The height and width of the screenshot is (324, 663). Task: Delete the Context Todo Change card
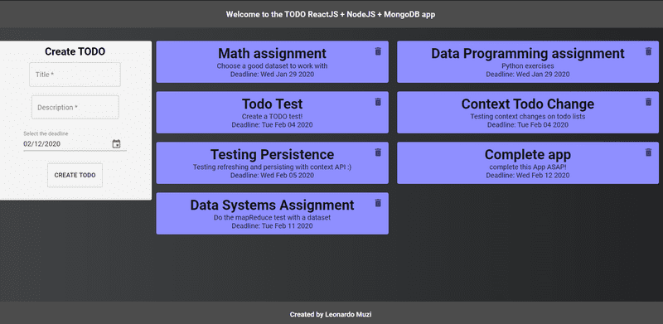(x=648, y=102)
